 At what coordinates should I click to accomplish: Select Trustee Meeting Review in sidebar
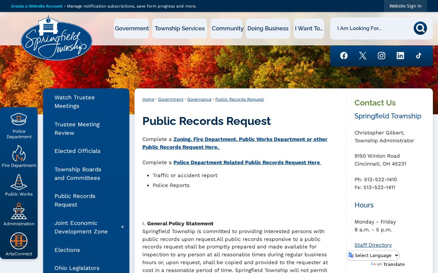(86, 129)
